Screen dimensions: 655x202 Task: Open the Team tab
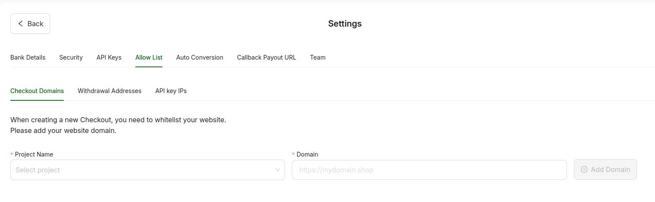[318, 57]
